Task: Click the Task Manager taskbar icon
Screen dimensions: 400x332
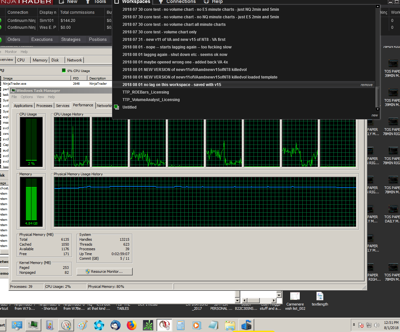Action: coord(33,325)
